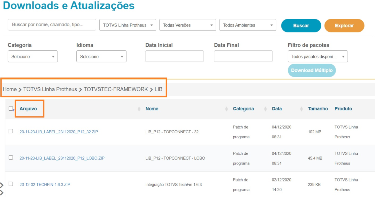Click sort arrows beside Arquivo column

click(x=139, y=109)
